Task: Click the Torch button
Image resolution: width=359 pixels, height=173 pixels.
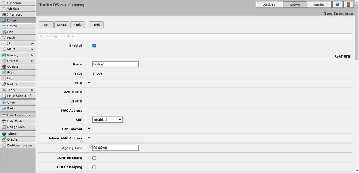Action: [x=96, y=25]
